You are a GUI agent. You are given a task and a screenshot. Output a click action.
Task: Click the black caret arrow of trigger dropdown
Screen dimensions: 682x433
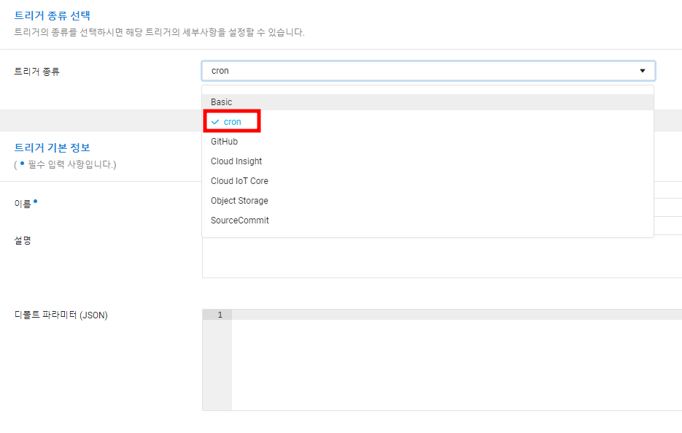pos(643,71)
